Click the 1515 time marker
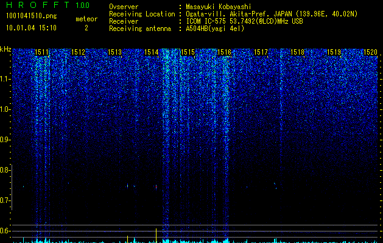 point(188,52)
